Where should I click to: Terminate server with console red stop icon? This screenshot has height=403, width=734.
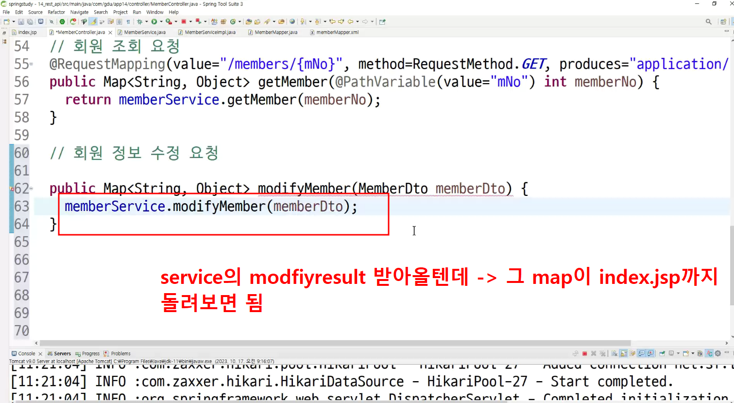584,353
